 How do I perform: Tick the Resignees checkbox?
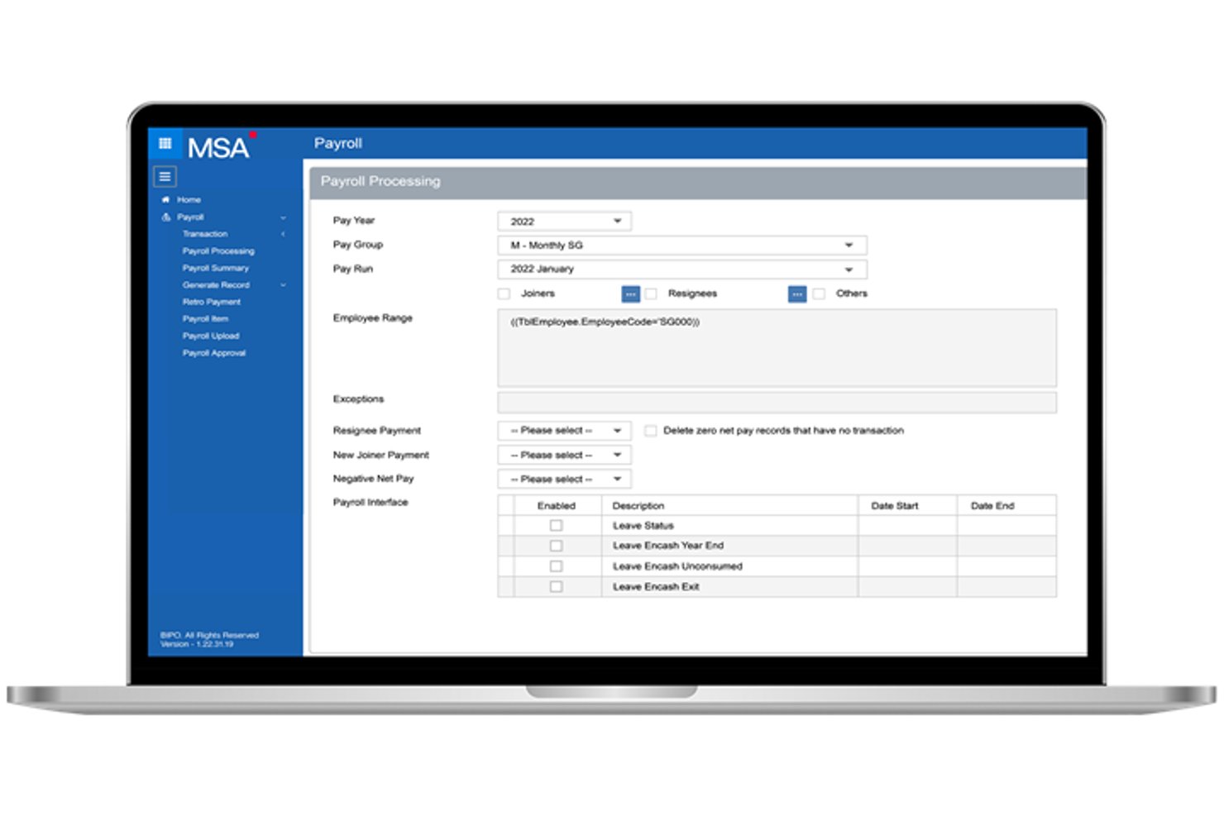[x=651, y=293]
